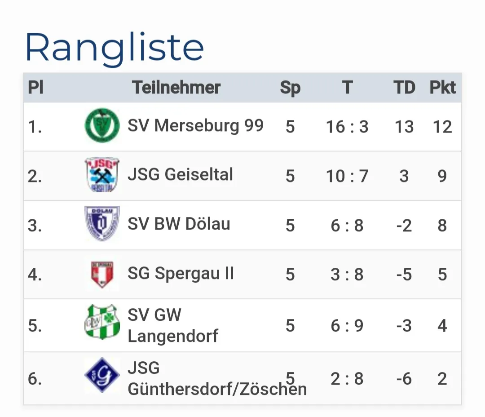Image resolution: width=485 pixels, height=417 pixels.
Task: Click the Rangliste heading
Action: point(115,48)
